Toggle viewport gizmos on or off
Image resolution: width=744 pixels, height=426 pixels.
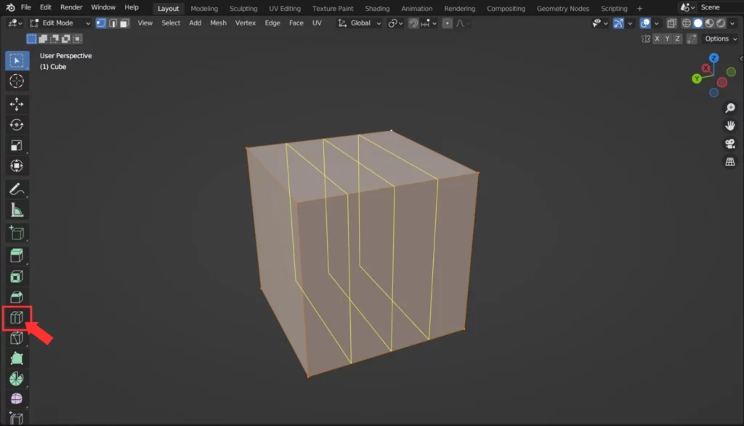pyautogui.click(x=618, y=23)
